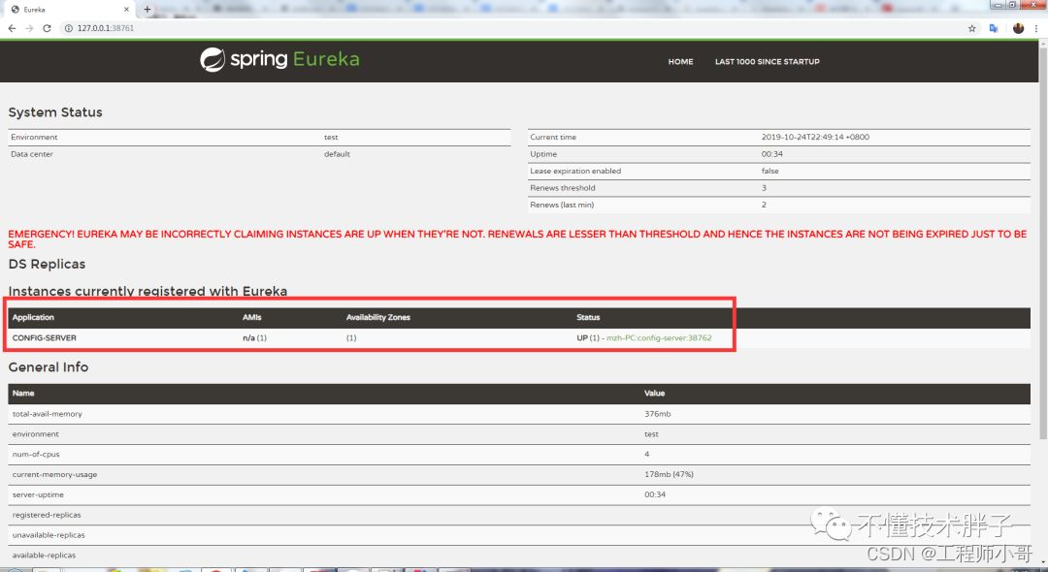The image size is (1048, 572).
Task: Click the AMIs column header
Action: (252, 317)
